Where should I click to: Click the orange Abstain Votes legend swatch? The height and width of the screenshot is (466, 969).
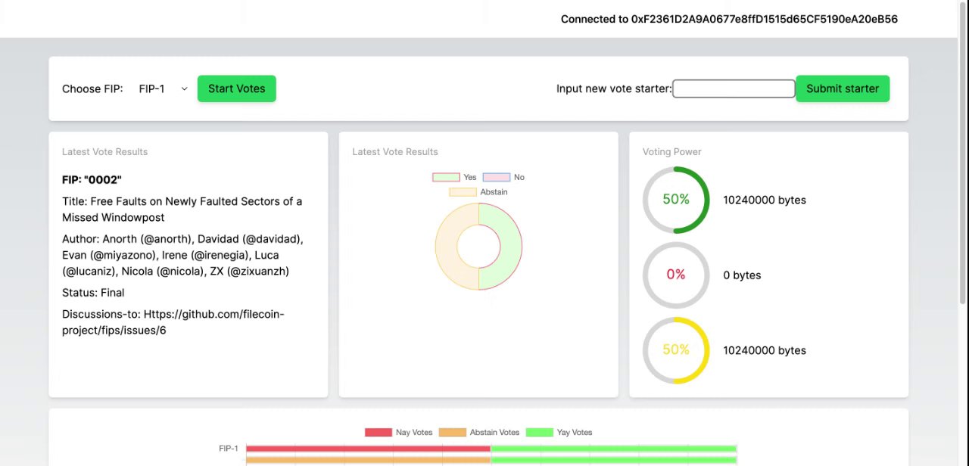452,433
